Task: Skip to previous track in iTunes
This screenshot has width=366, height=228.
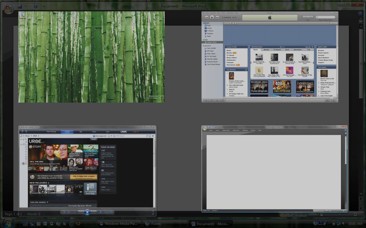Action: coord(206,17)
